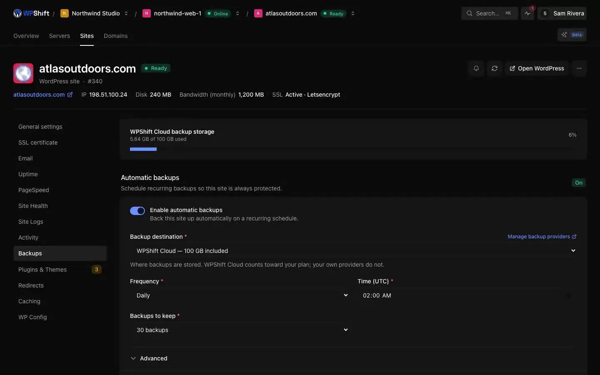
Task: Open General settings in sidebar
Action: 60,127
